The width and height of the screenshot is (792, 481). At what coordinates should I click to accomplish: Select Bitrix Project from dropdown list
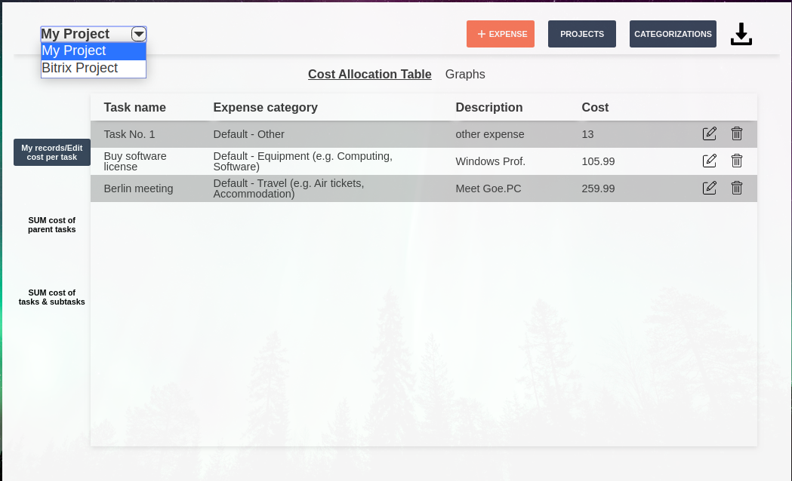coord(80,68)
